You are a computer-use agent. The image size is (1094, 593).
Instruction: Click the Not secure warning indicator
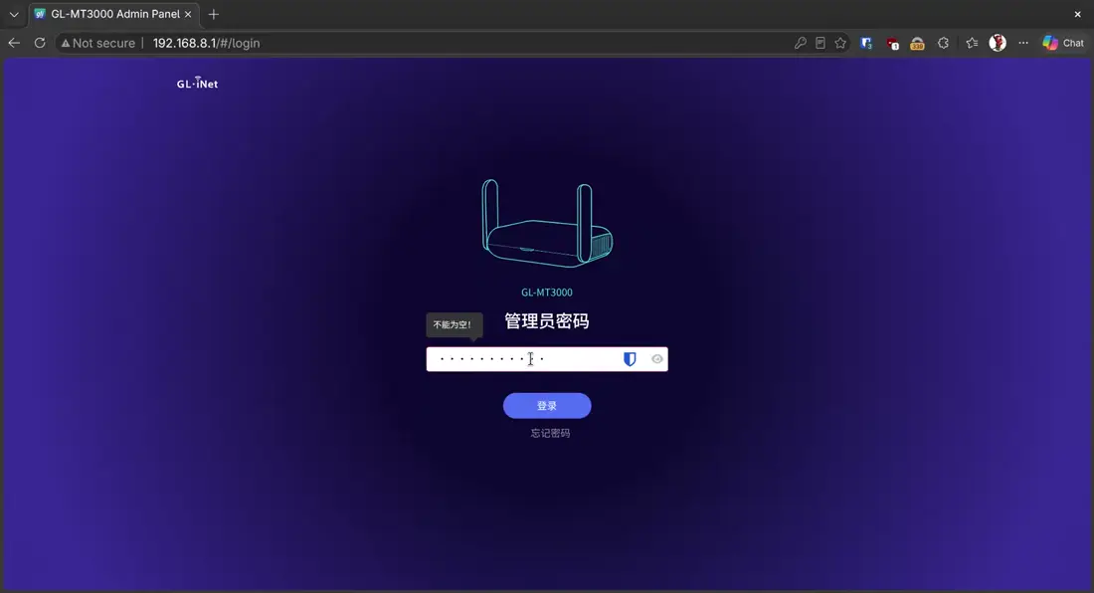97,43
